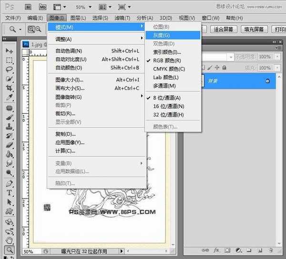Click the fx layer style icon
The image size is (286, 259).
tap(216, 250)
